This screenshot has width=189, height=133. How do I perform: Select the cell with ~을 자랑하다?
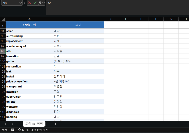pyautogui.click(x=78, y=82)
